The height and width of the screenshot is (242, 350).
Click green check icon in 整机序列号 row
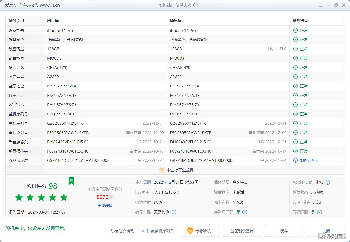click(x=295, y=114)
